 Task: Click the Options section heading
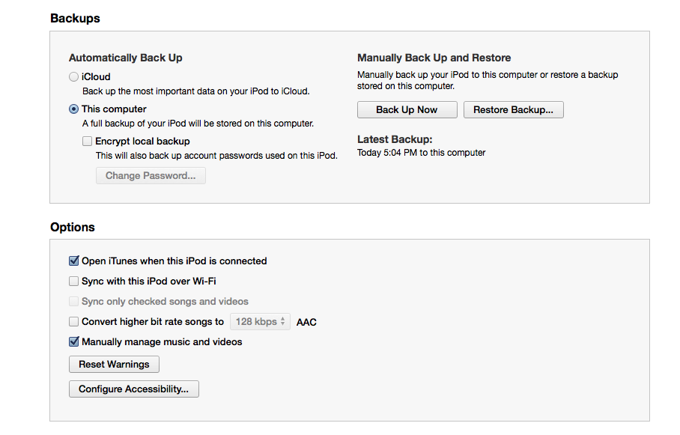pyautogui.click(x=73, y=228)
